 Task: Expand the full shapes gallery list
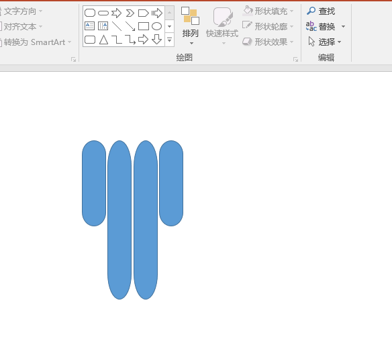[x=170, y=40]
